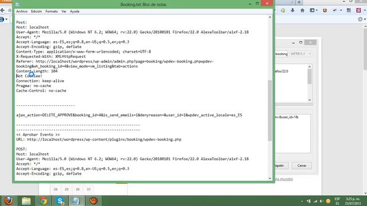Click the 'Content-Length: 104' line
Viewport: 367px width, 206px height.
(37, 71)
